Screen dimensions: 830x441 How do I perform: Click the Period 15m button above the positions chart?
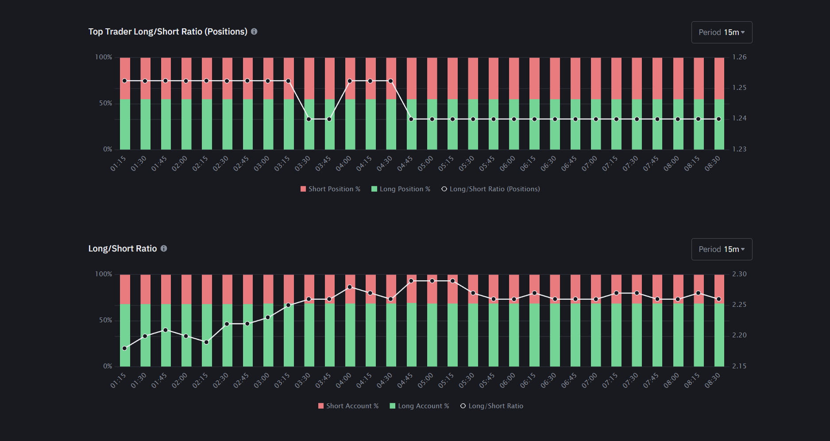pos(722,32)
